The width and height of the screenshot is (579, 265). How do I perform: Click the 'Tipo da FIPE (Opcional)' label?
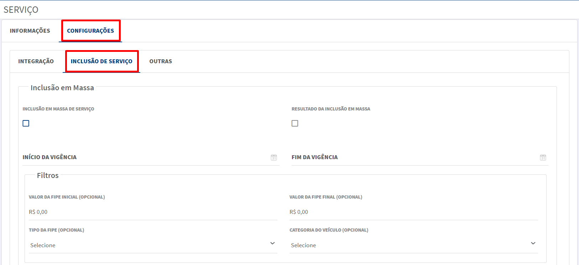[x=57, y=230]
